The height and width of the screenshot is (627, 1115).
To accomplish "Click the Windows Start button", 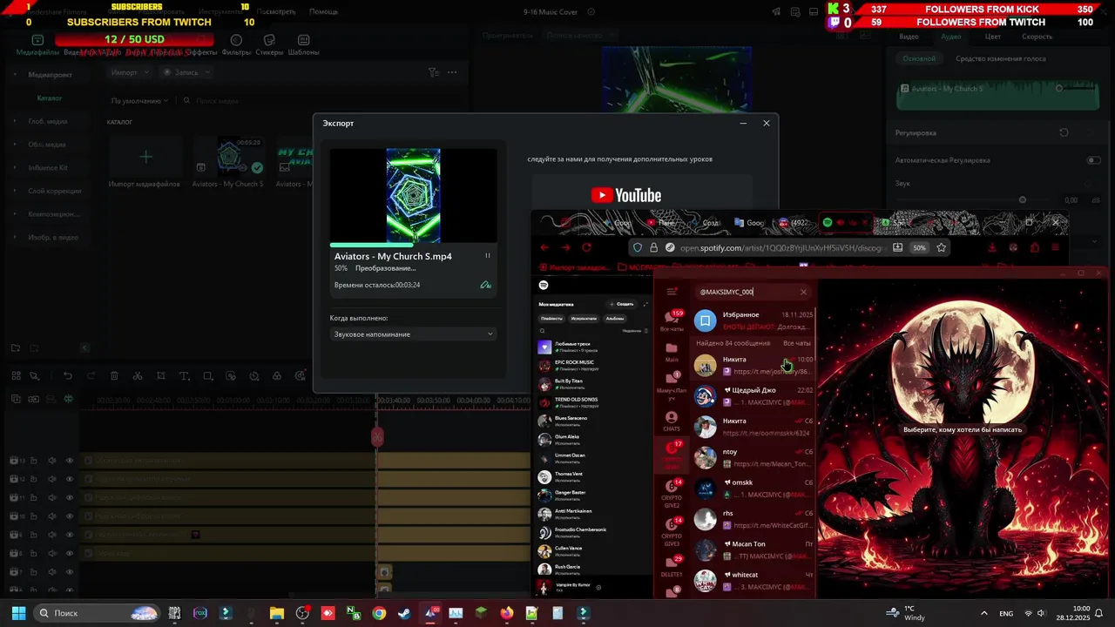I will [18, 613].
